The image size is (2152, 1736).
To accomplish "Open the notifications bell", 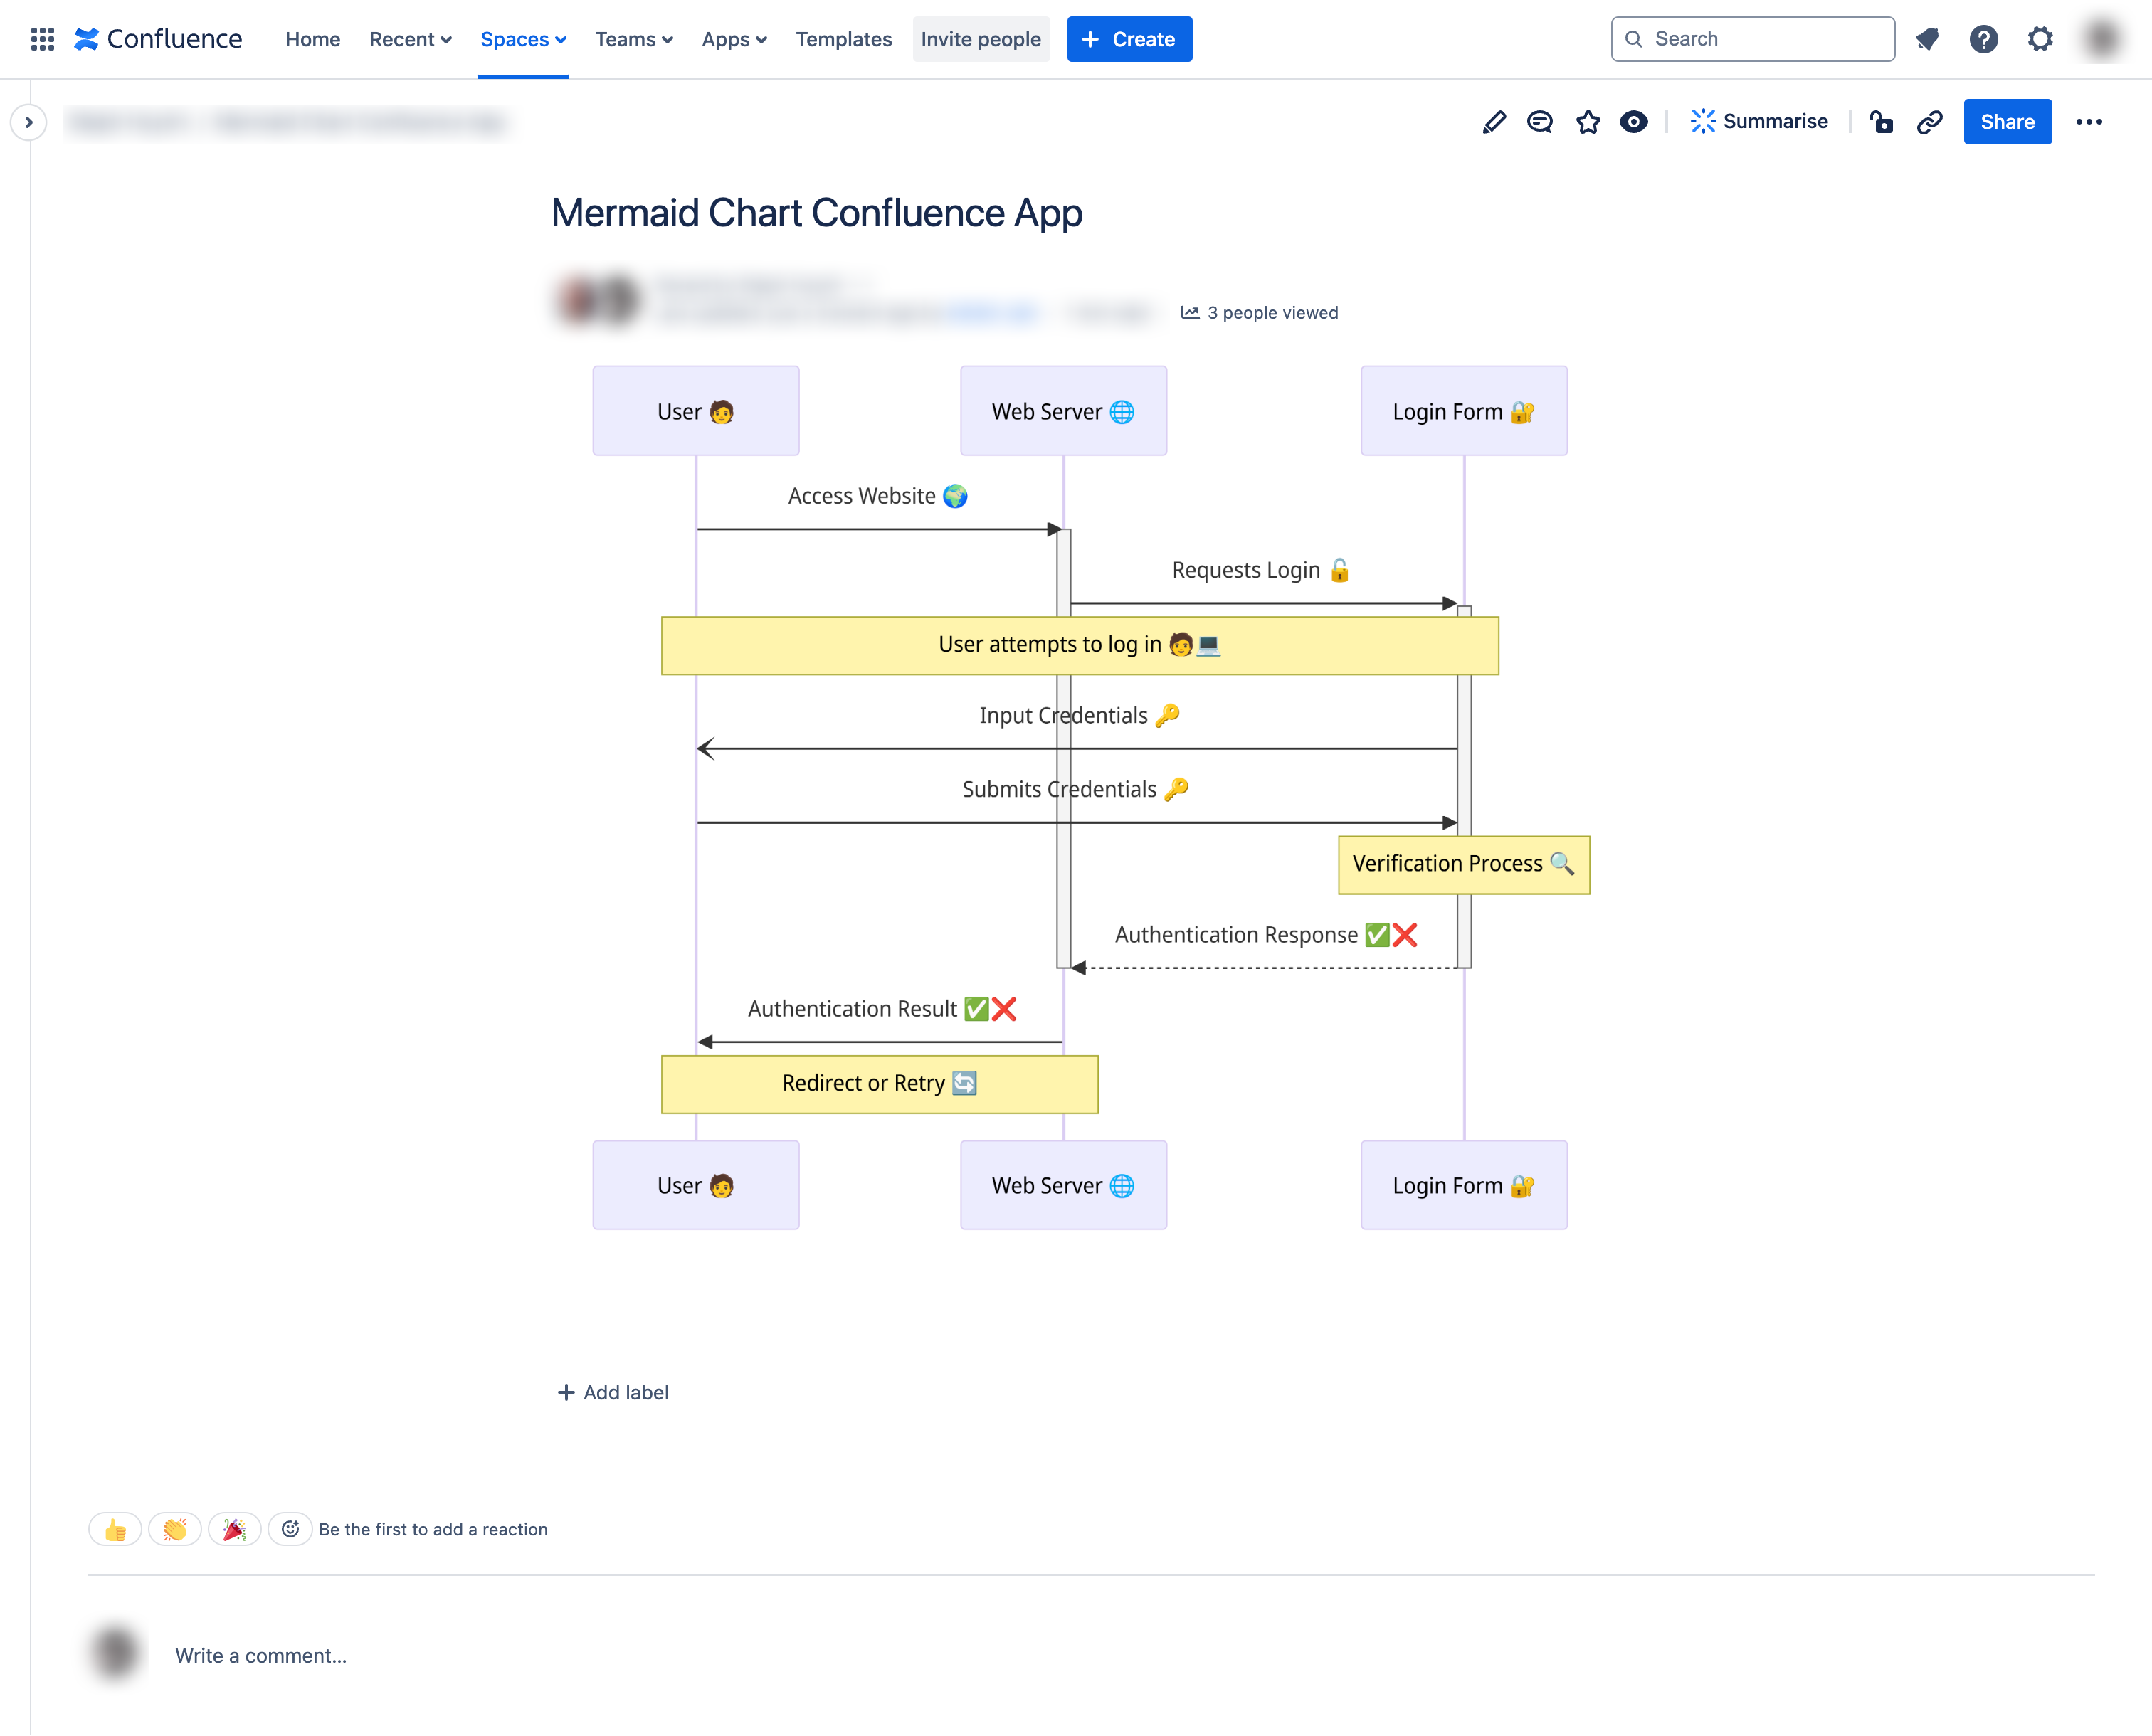I will pos(1928,39).
